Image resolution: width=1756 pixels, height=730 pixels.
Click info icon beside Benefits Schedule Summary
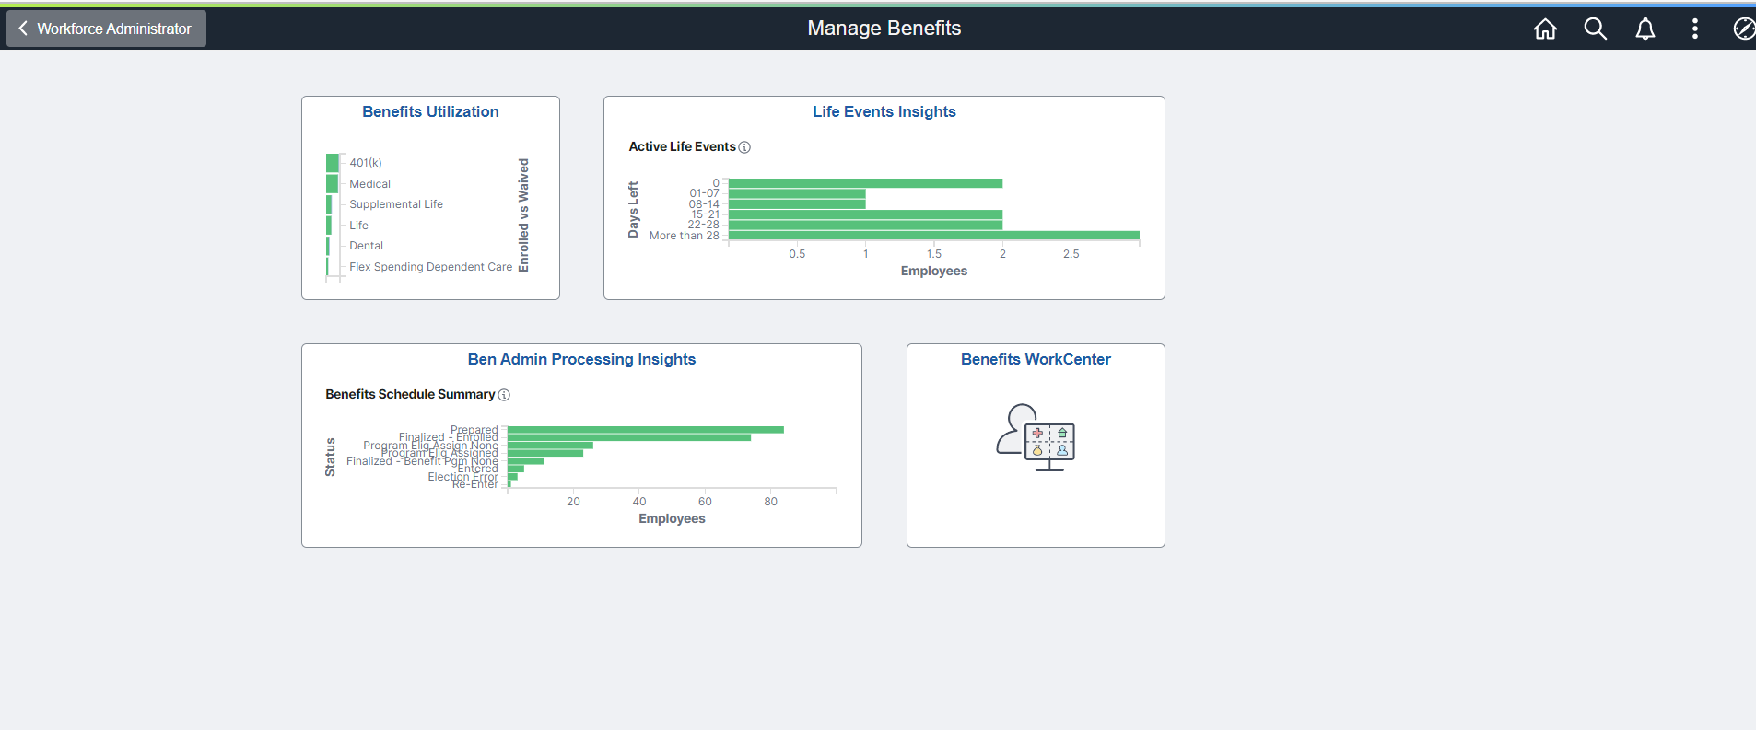tap(504, 395)
